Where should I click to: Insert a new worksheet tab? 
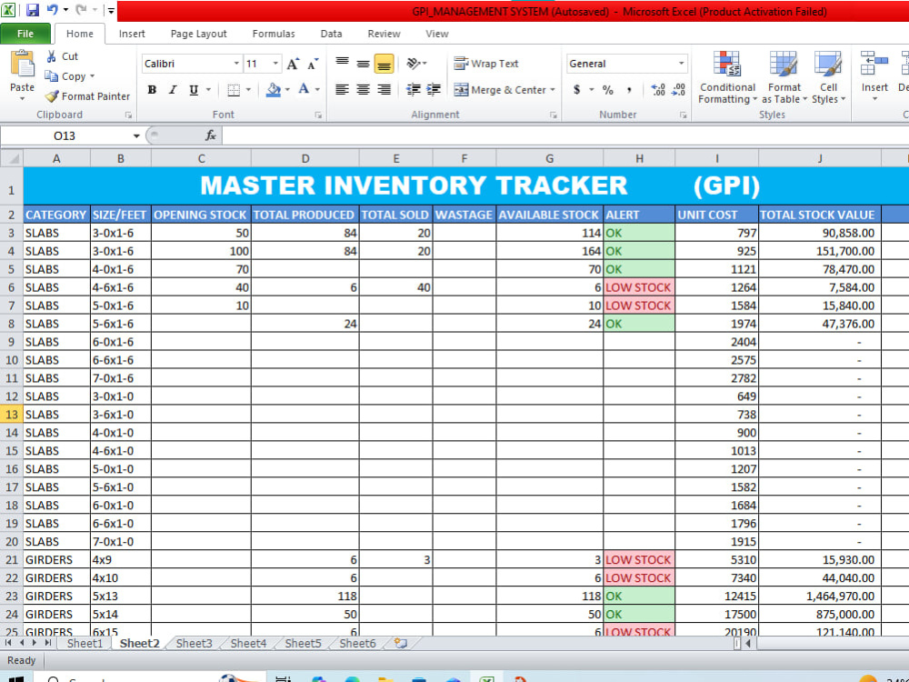[x=400, y=643]
